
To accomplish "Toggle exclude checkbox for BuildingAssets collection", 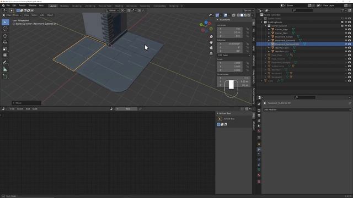I will coord(342,22).
